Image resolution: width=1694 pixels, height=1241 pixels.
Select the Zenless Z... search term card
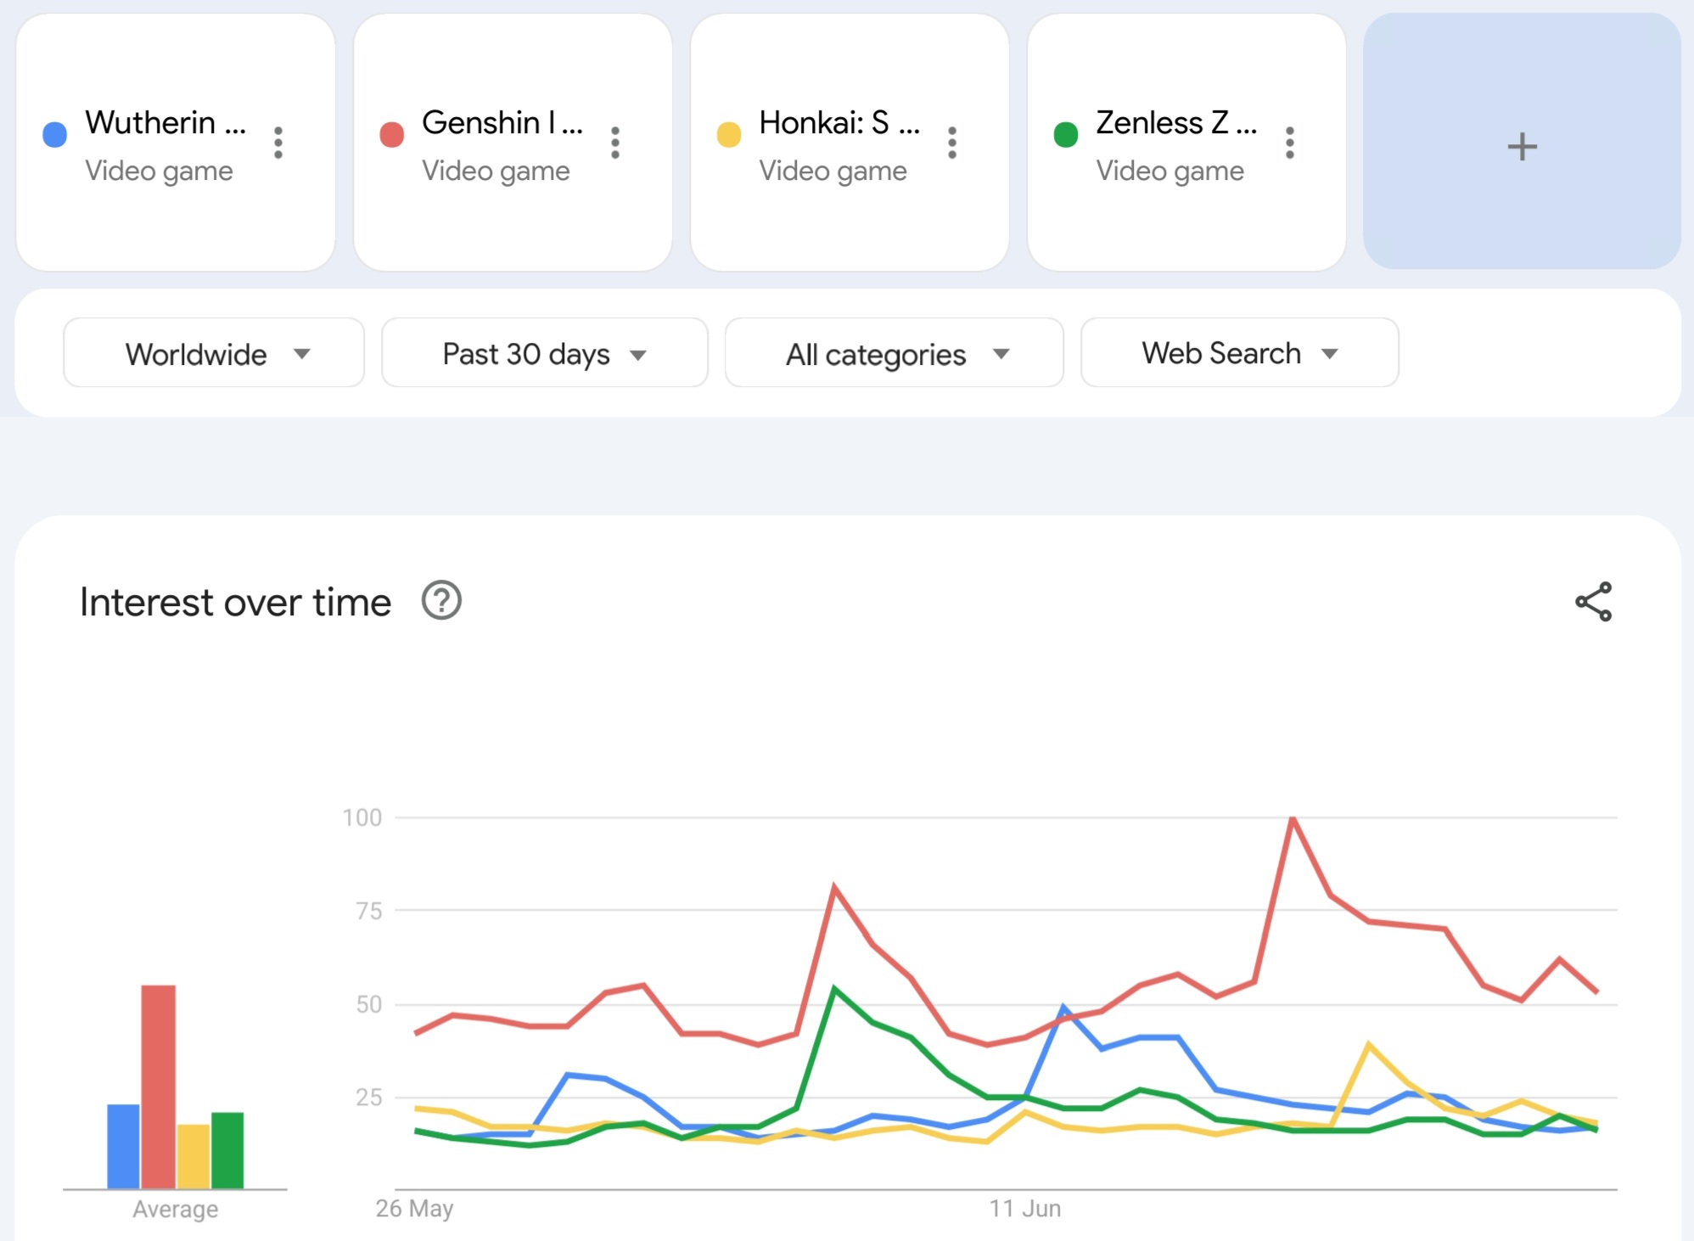coord(1186,143)
